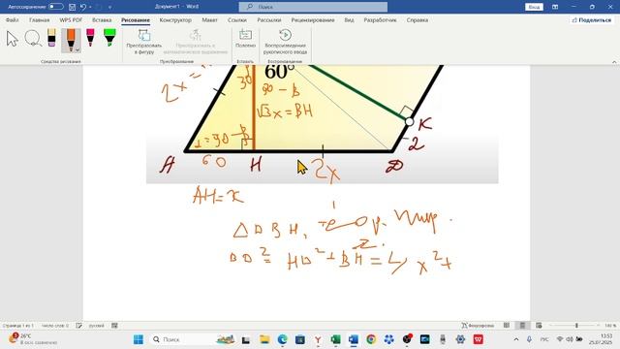Select the eraser tool
Viewport: 620px width, 349px height.
click(x=51, y=38)
